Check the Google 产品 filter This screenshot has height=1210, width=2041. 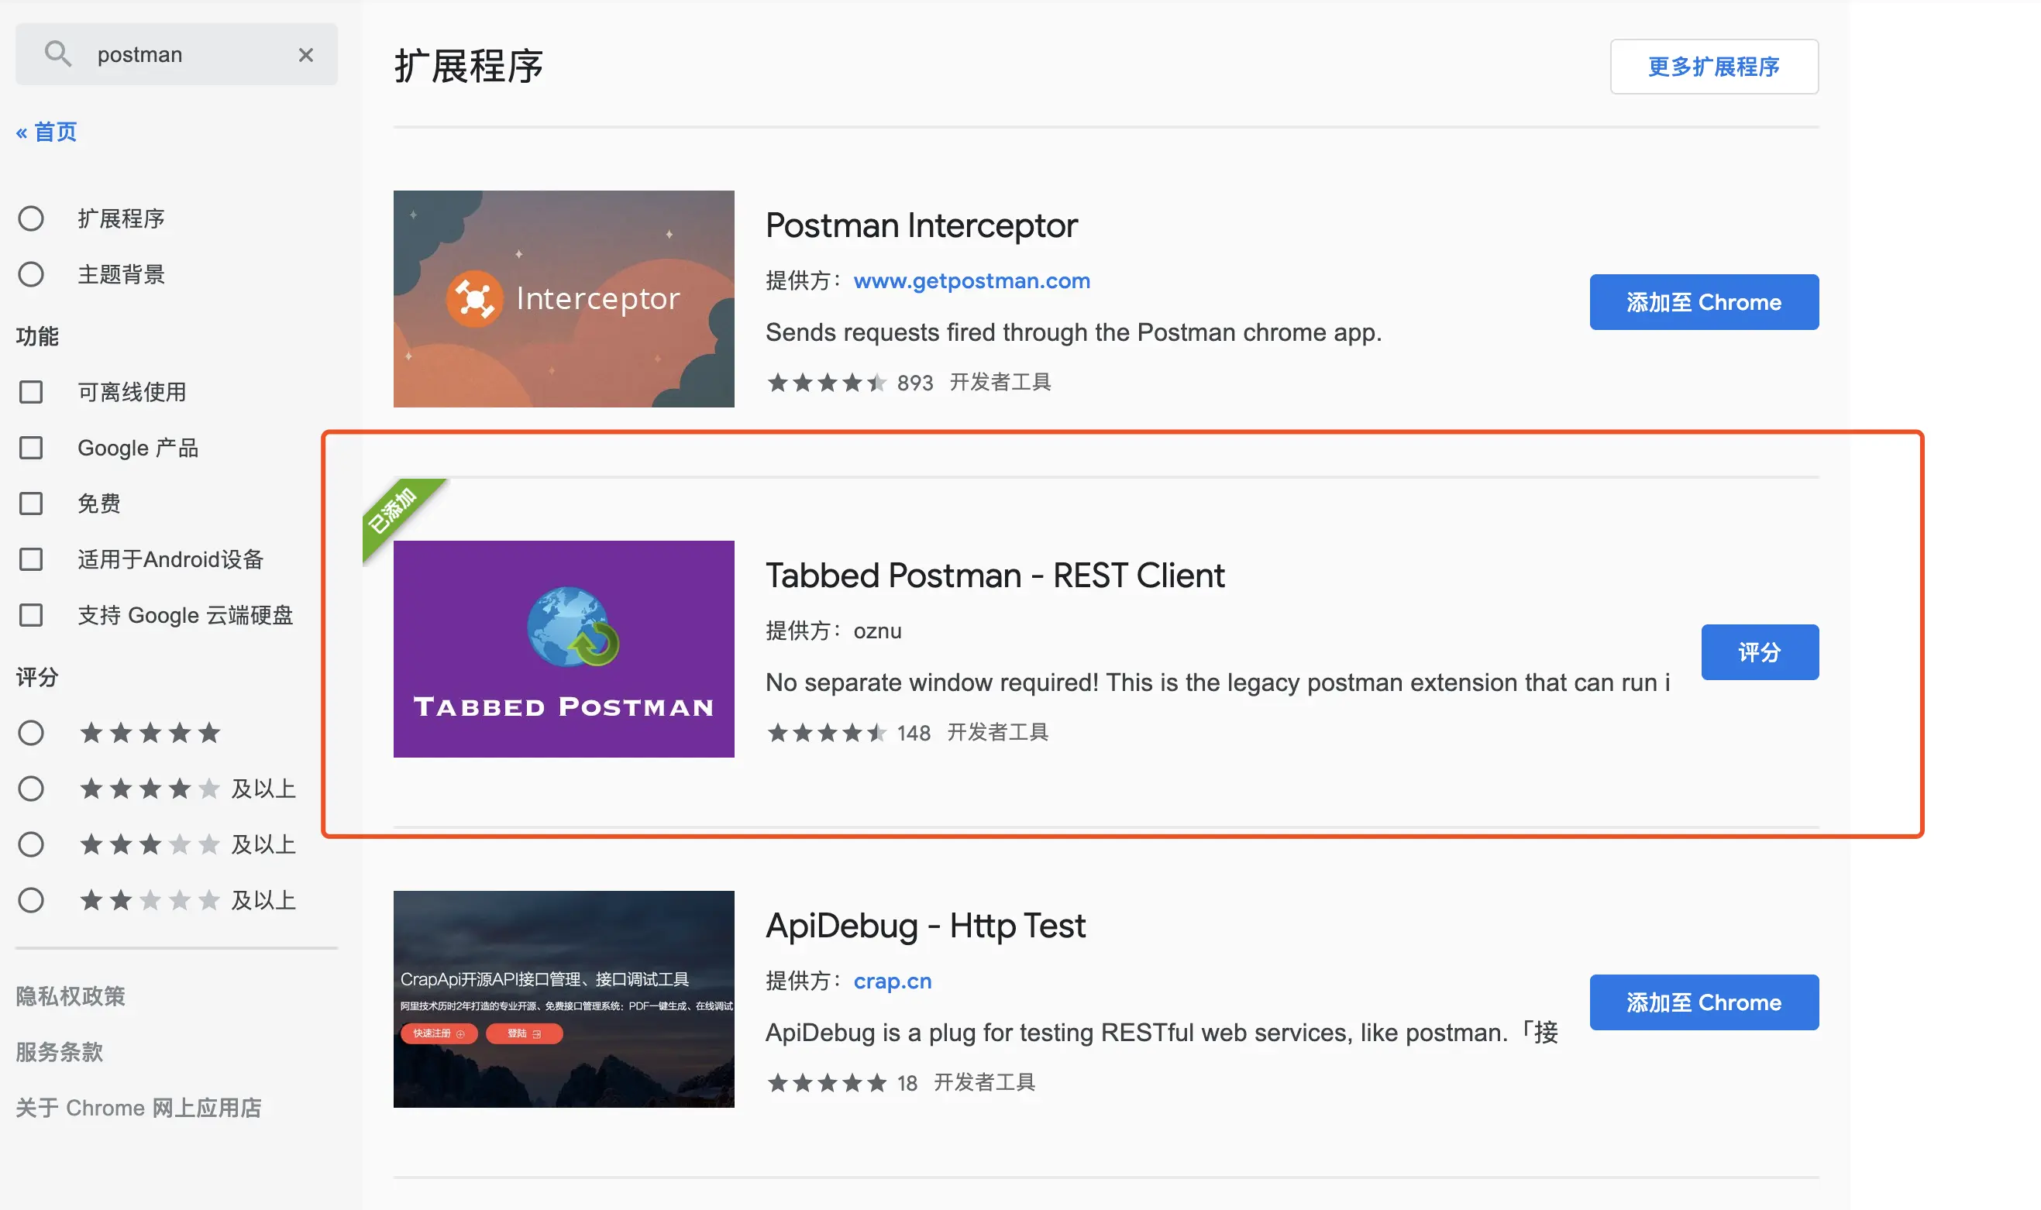click(x=31, y=448)
